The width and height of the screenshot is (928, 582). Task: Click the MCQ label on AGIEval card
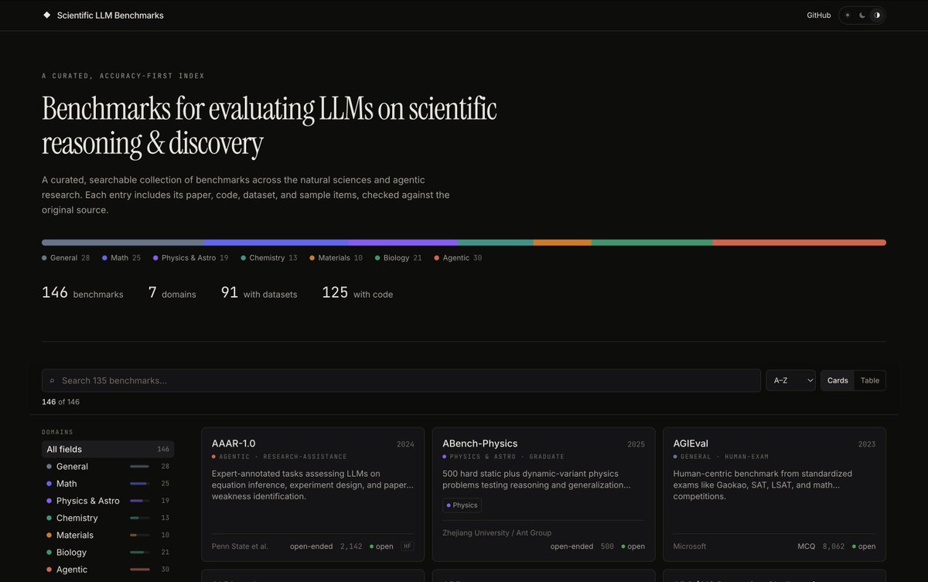tap(806, 546)
